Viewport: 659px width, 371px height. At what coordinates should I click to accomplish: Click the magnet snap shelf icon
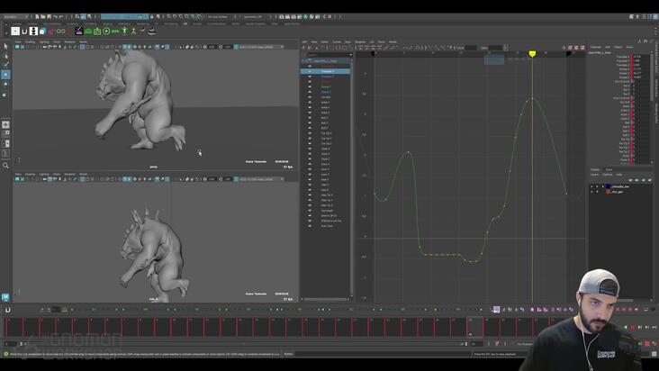[24, 32]
